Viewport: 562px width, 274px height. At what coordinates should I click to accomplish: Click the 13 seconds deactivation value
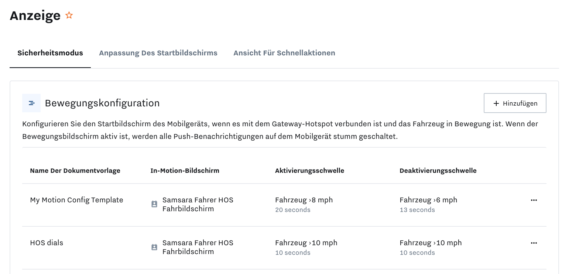click(x=417, y=209)
